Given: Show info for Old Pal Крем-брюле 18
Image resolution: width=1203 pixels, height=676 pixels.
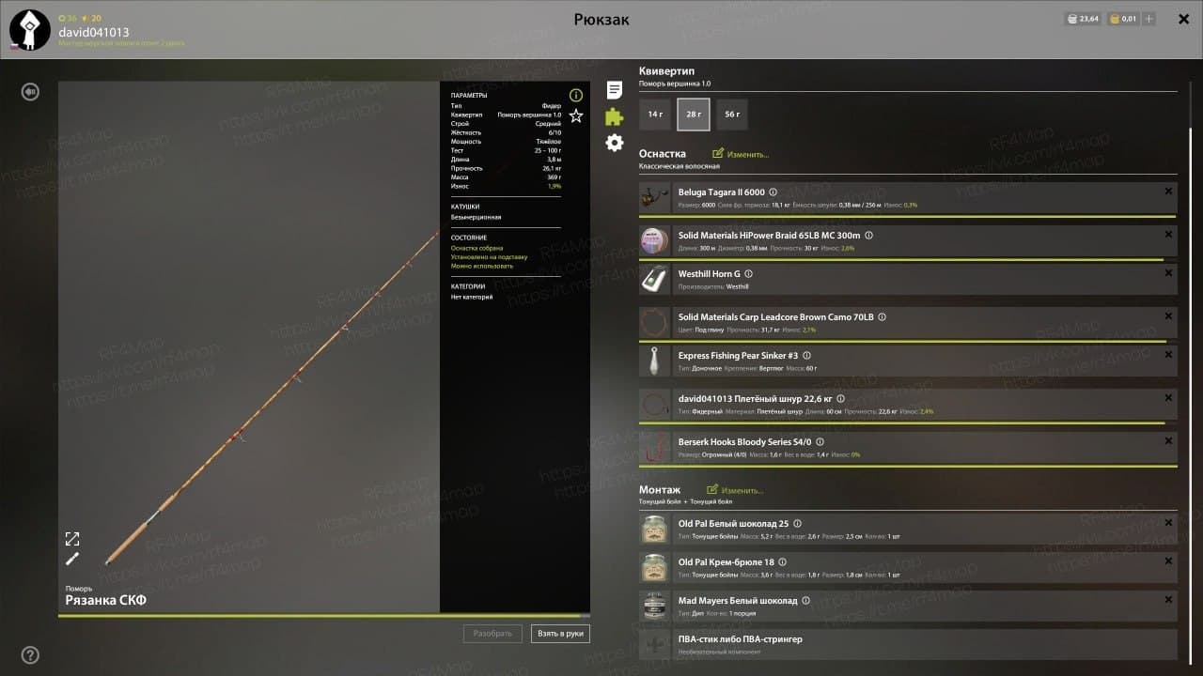Looking at the screenshot, I should point(783,562).
